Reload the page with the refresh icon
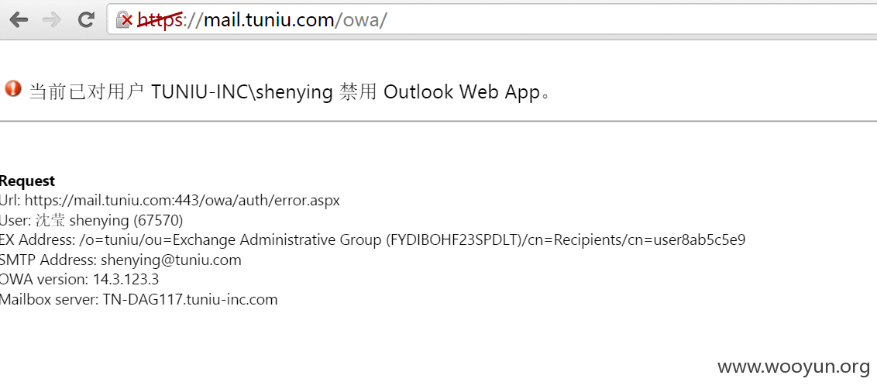This screenshot has width=877, height=389. pyautogui.click(x=85, y=20)
